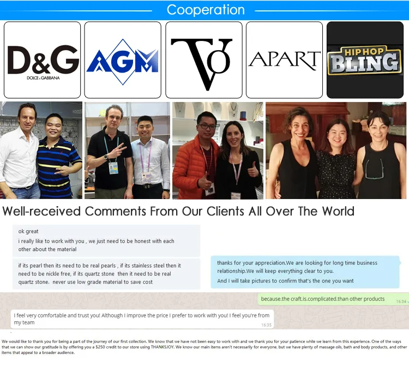Click the 16:35 message timestamp
This screenshot has width=409, height=367.
tap(266, 325)
